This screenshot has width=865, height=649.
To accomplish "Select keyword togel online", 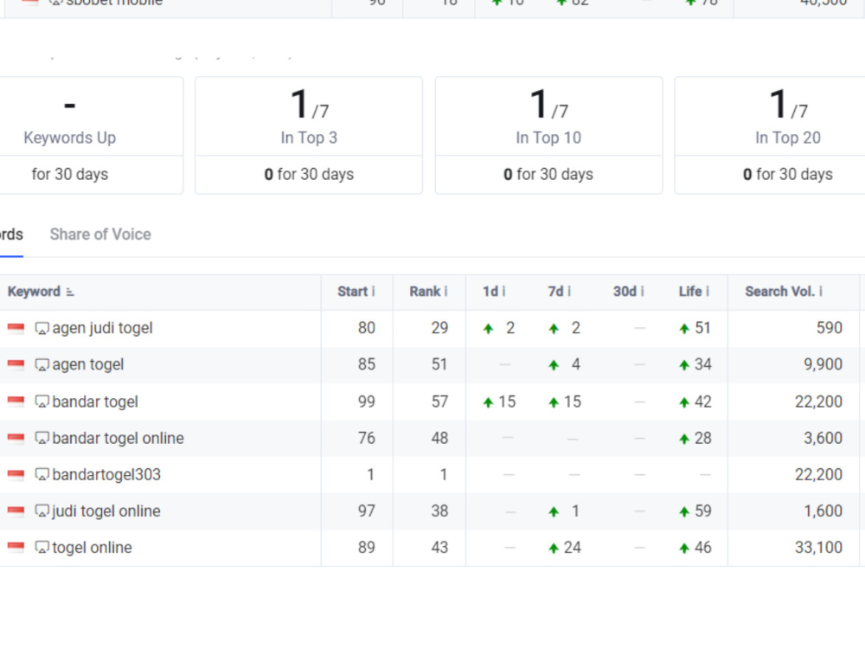I will [x=92, y=547].
